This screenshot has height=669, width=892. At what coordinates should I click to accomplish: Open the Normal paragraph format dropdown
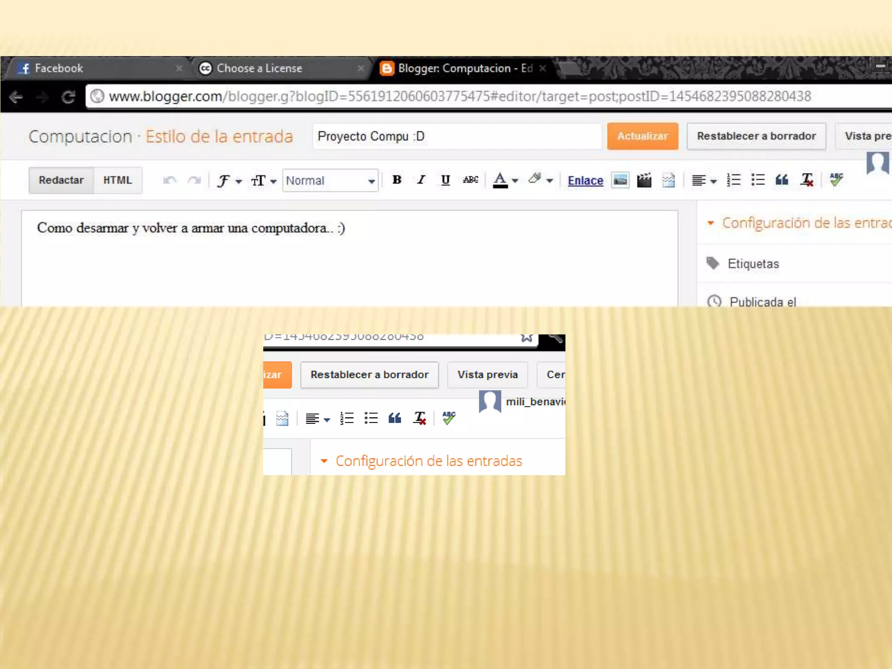pyautogui.click(x=330, y=181)
